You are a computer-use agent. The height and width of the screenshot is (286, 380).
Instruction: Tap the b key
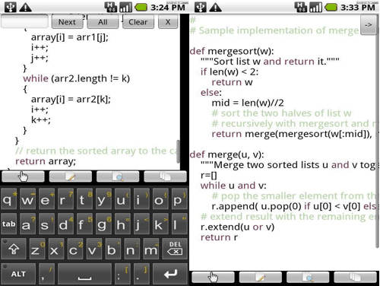point(113,249)
